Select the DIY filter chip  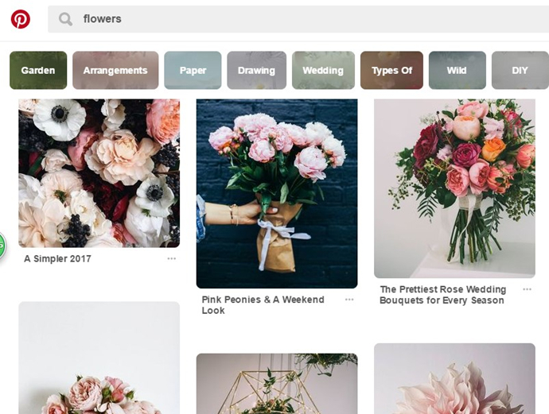coord(520,71)
